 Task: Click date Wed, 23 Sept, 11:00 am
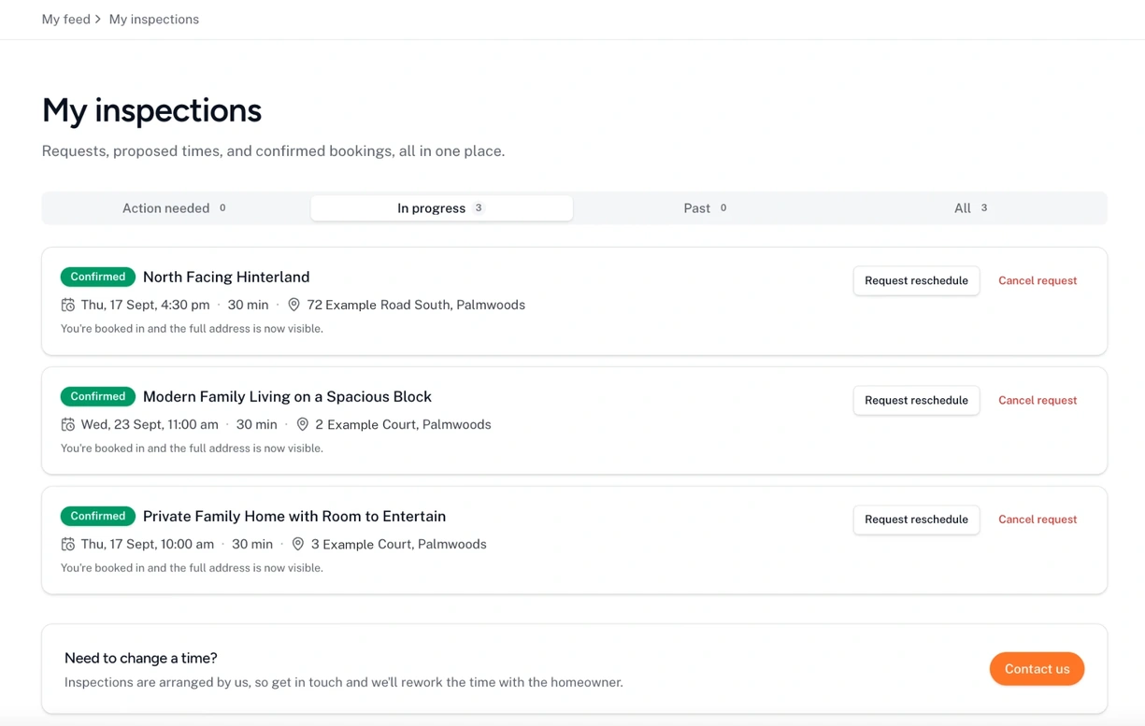150,424
